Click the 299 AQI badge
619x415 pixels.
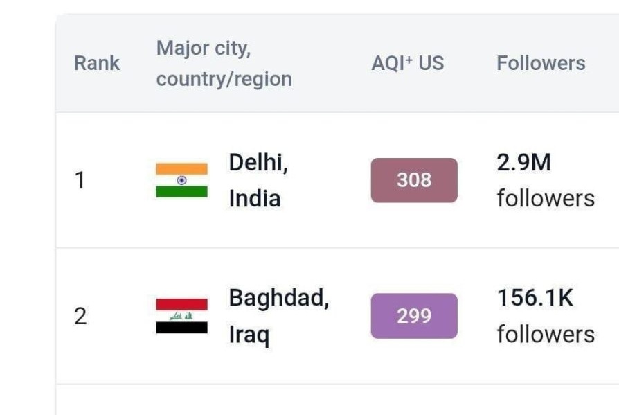pos(414,316)
